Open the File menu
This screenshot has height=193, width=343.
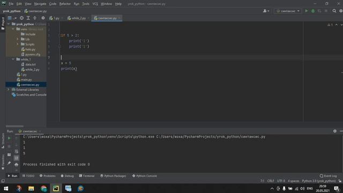coord(11,4)
